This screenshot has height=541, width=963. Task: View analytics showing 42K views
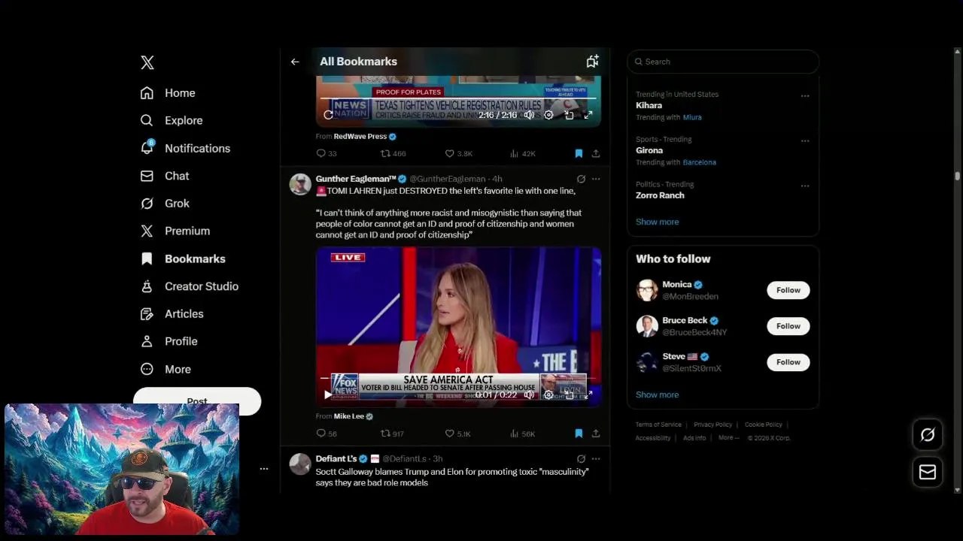click(x=523, y=153)
